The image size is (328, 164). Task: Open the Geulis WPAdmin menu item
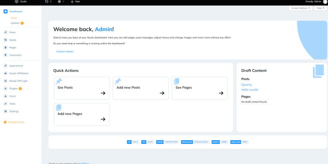18,73
